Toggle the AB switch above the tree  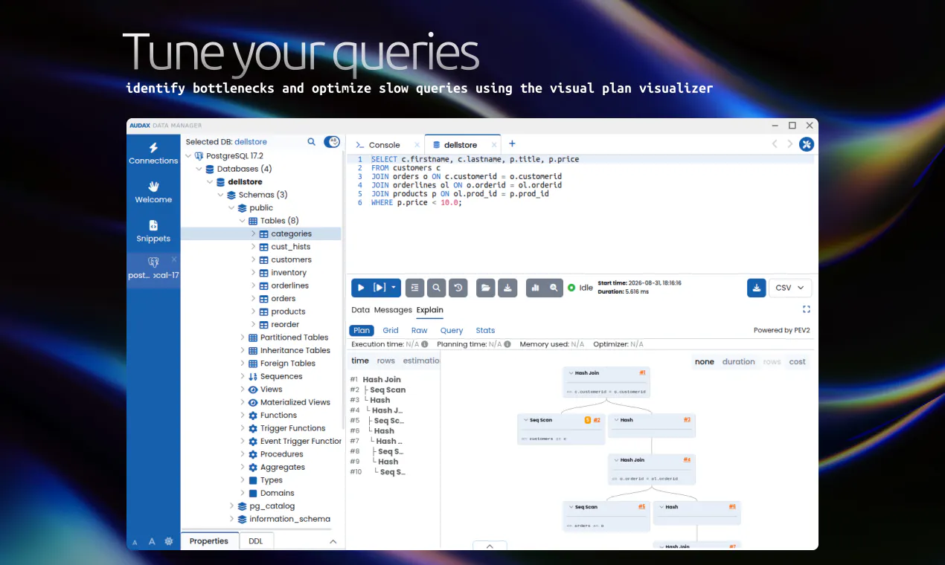(x=332, y=141)
